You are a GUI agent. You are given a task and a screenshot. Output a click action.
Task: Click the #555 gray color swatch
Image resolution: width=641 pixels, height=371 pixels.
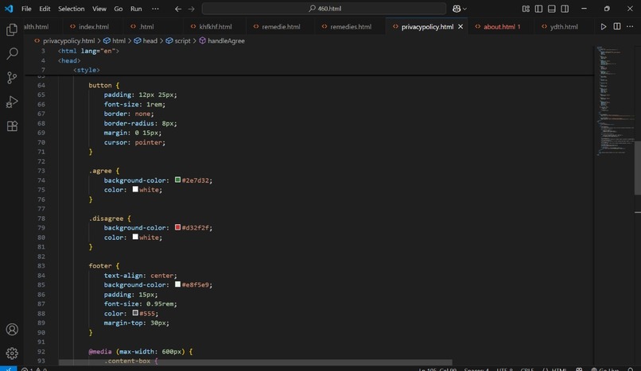pyautogui.click(x=135, y=313)
